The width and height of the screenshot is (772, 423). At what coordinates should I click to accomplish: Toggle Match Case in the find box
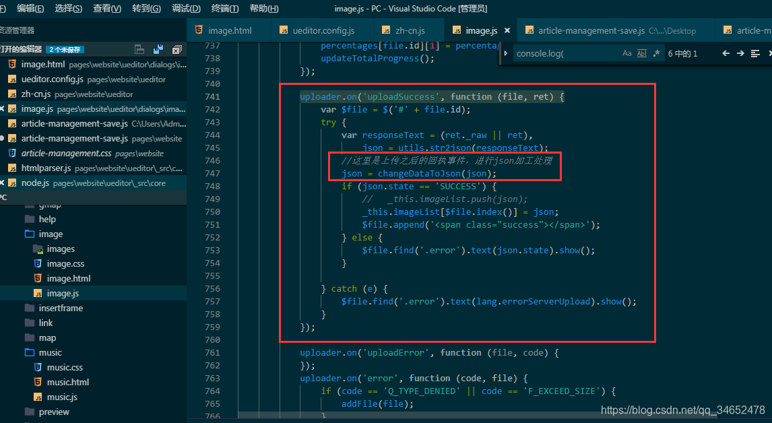click(x=626, y=53)
